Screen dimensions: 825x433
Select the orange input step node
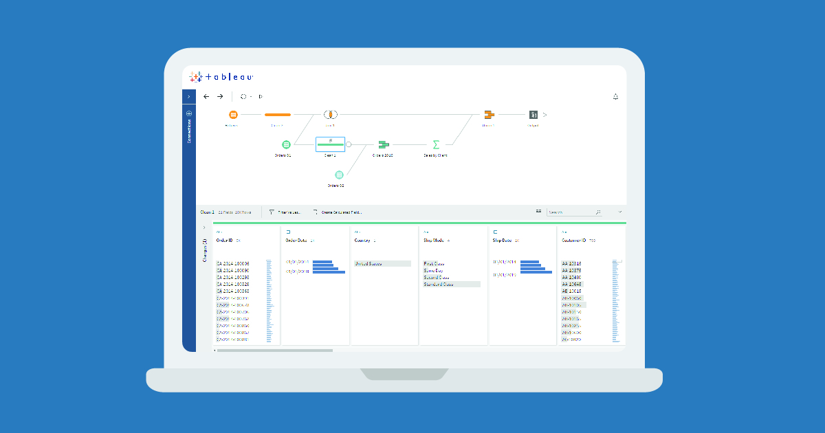pyautogui.click(x=233, y=115)
